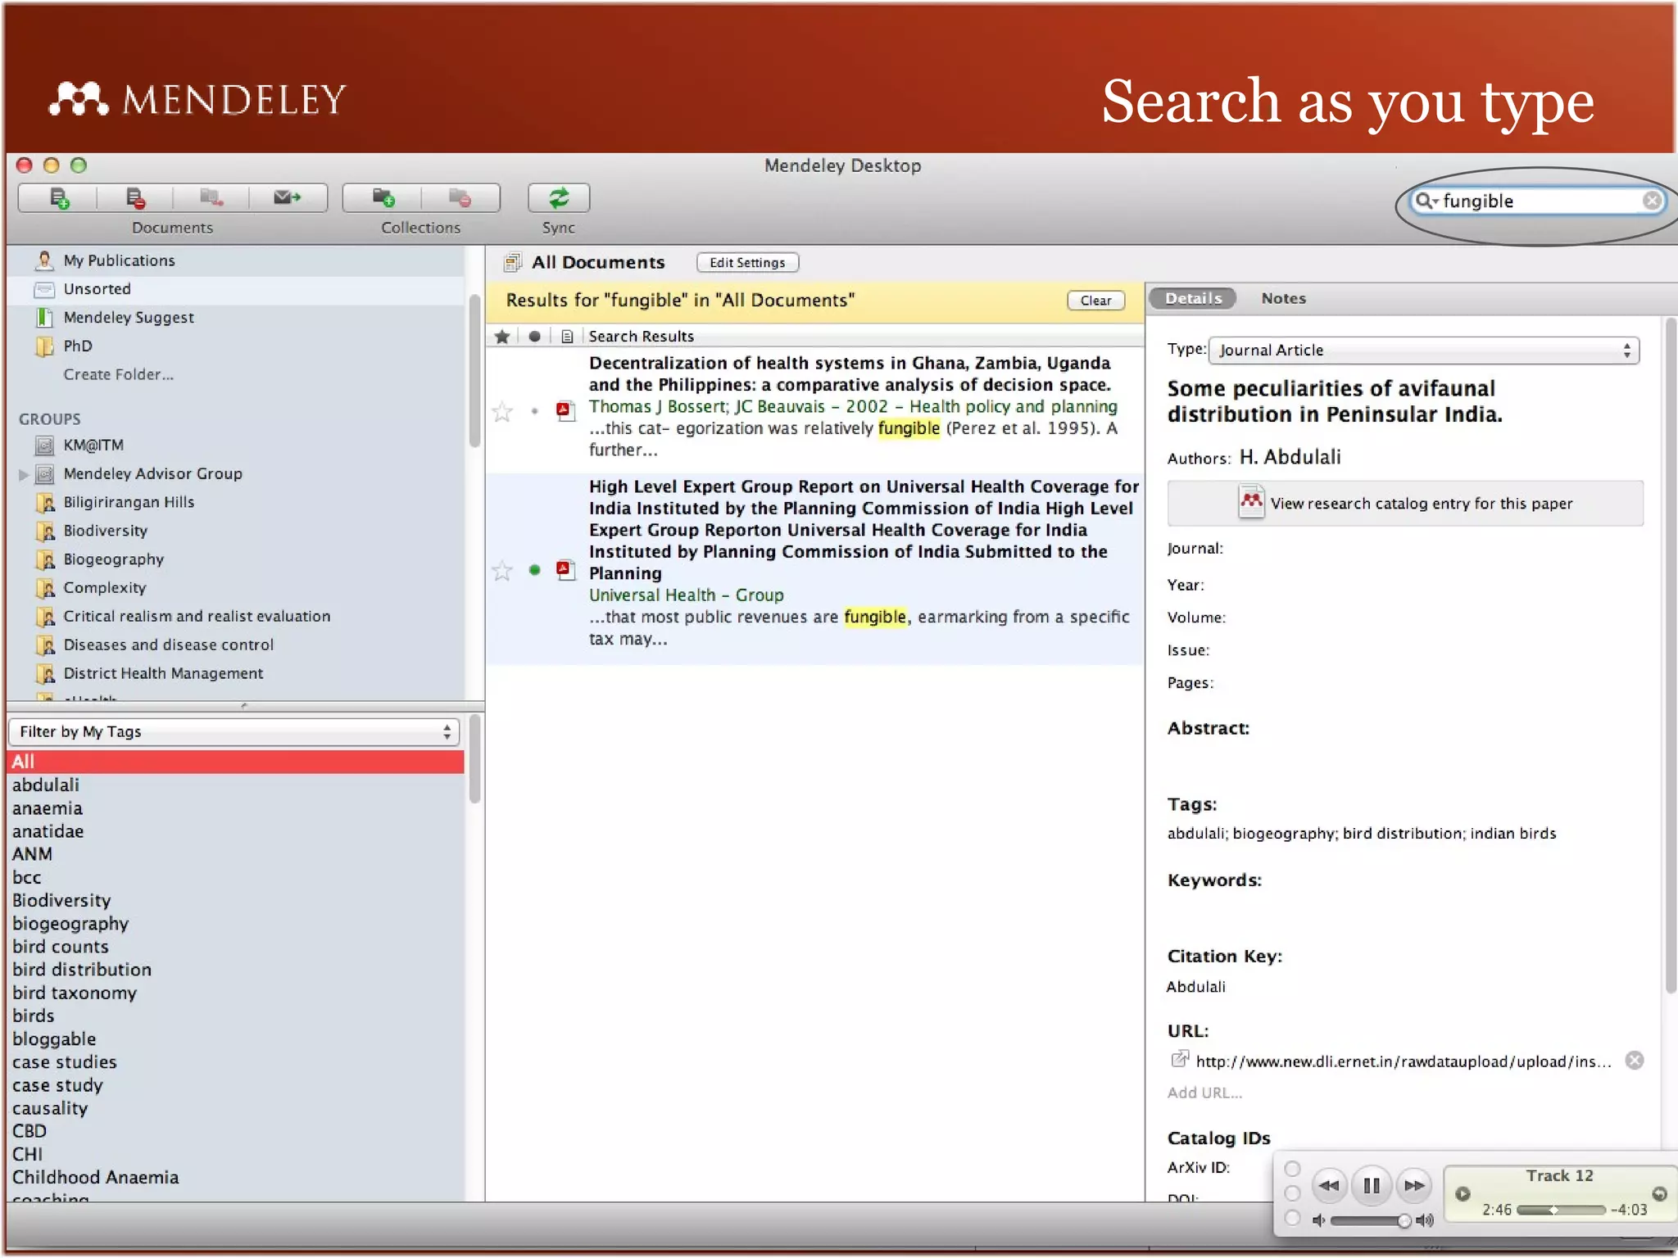Open the PDF icon of the Decentralization paper

565,410
